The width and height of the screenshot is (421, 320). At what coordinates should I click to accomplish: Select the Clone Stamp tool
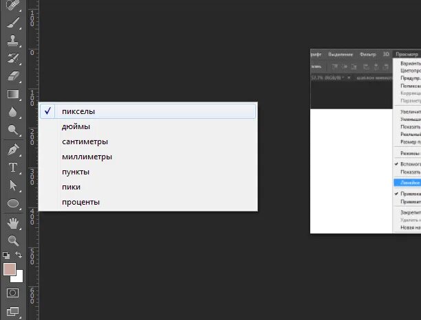[x=12, y=41]
